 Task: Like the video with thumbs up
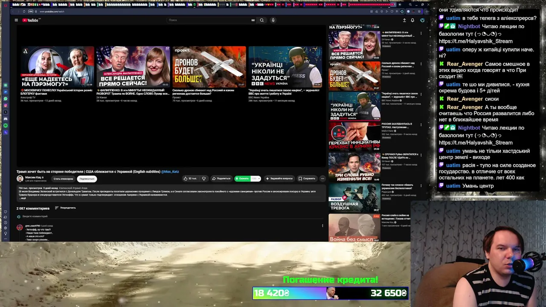point(190,179)
